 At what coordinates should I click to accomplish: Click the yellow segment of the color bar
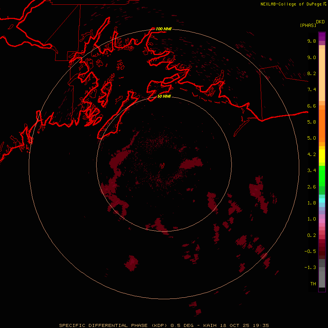point(322,156)
